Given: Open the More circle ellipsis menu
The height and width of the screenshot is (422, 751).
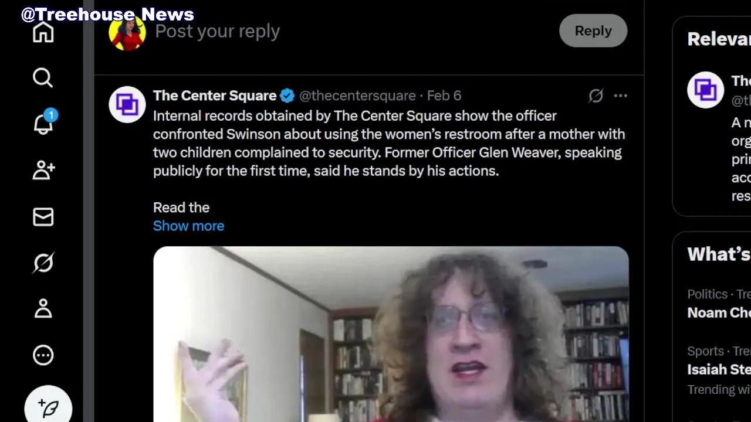Looking at the screenshot, I should [43, 355].
